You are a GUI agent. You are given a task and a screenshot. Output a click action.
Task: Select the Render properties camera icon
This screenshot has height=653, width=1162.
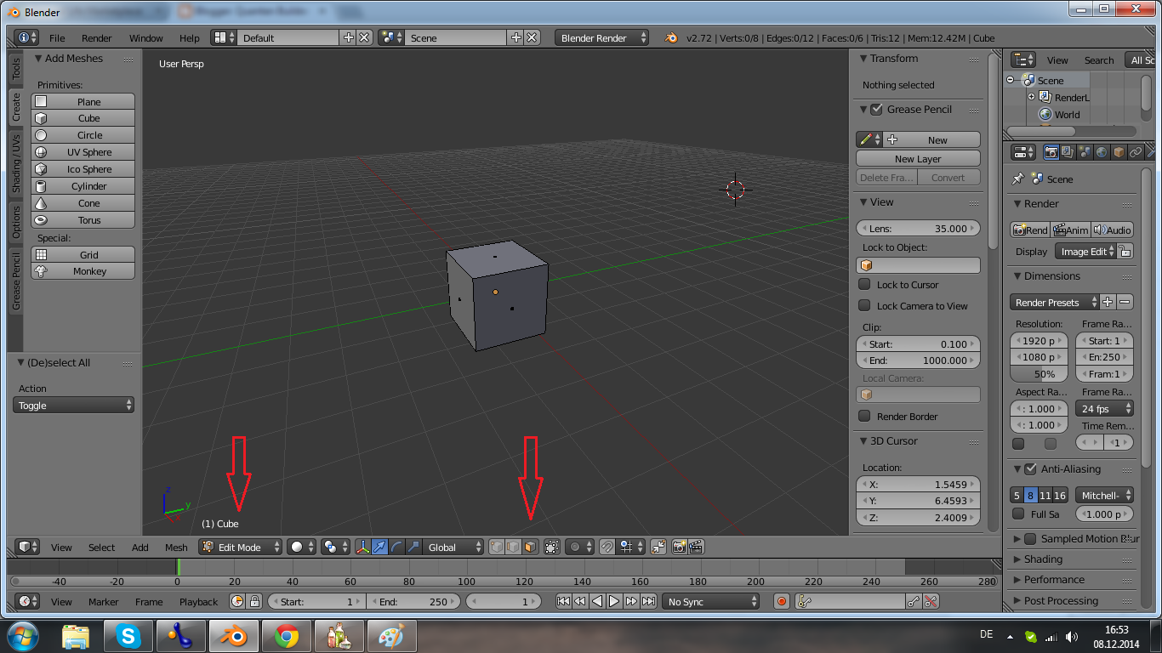click(x=1051, y=152)
